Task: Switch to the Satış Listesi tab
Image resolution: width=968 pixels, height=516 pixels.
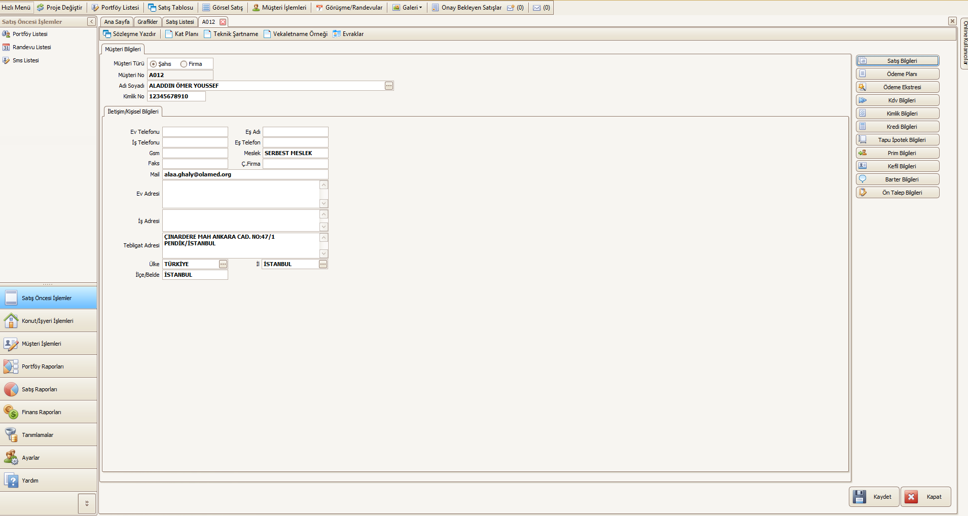Action: (x=180, y=22)
